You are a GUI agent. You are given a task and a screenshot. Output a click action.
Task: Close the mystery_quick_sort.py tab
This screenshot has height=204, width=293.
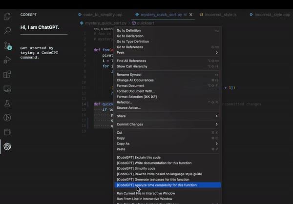(191, 15)
